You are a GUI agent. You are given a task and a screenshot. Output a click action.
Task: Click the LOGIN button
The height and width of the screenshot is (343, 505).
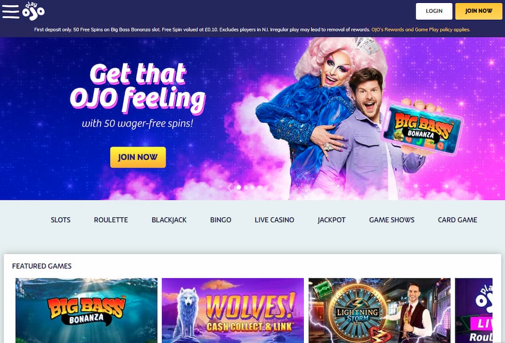434,11
